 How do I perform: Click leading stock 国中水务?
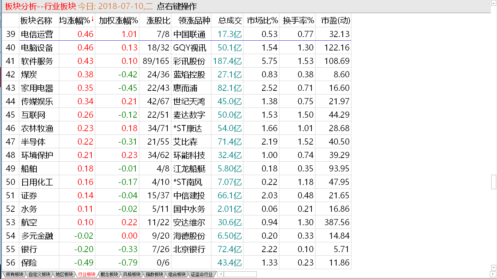pyautogui.click(x=189, y=209)
